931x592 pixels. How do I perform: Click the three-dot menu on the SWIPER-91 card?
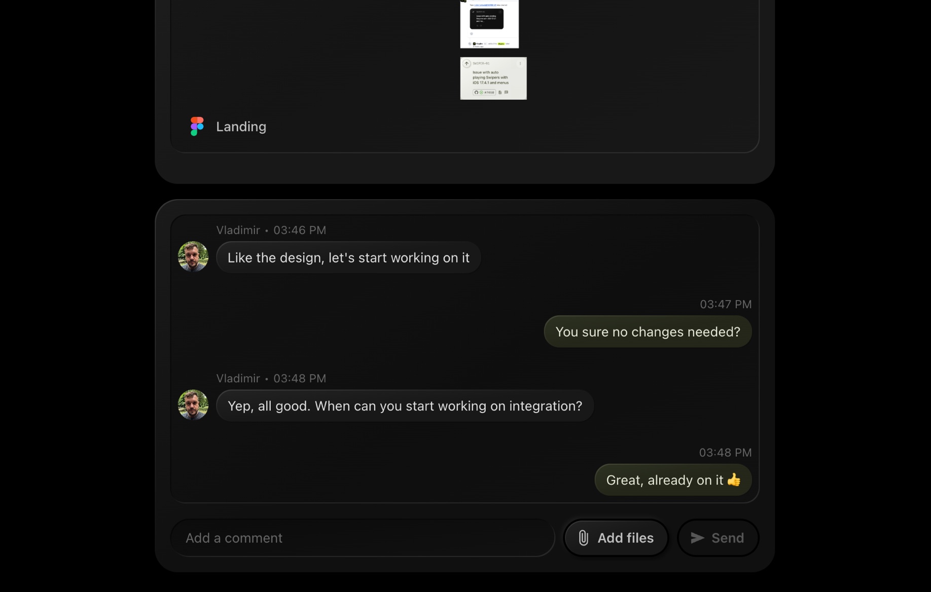click(x=520, y=63)
